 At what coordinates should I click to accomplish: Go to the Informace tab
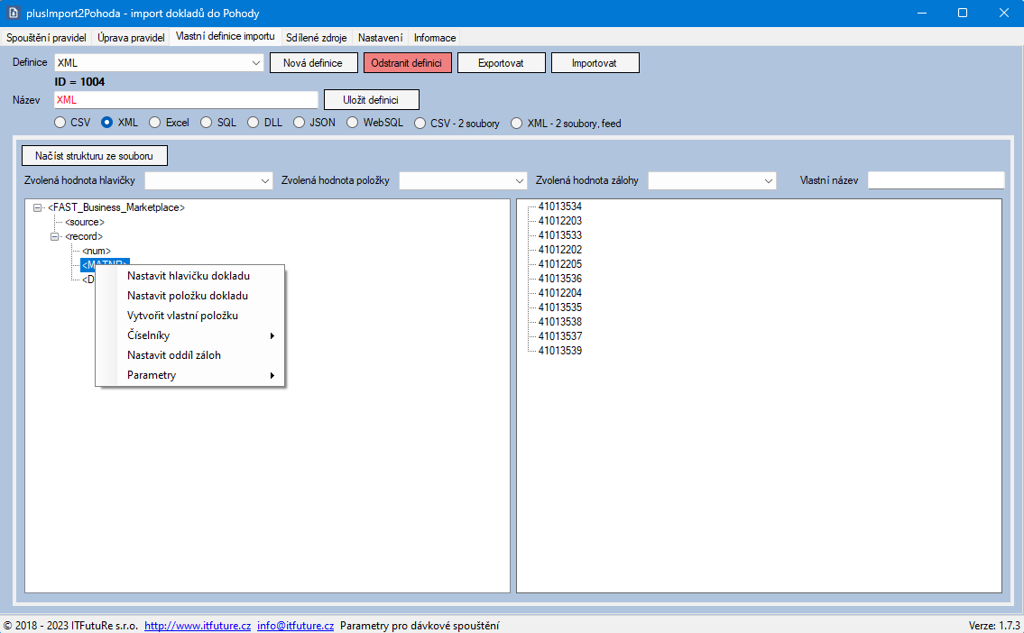coord(435,38)
